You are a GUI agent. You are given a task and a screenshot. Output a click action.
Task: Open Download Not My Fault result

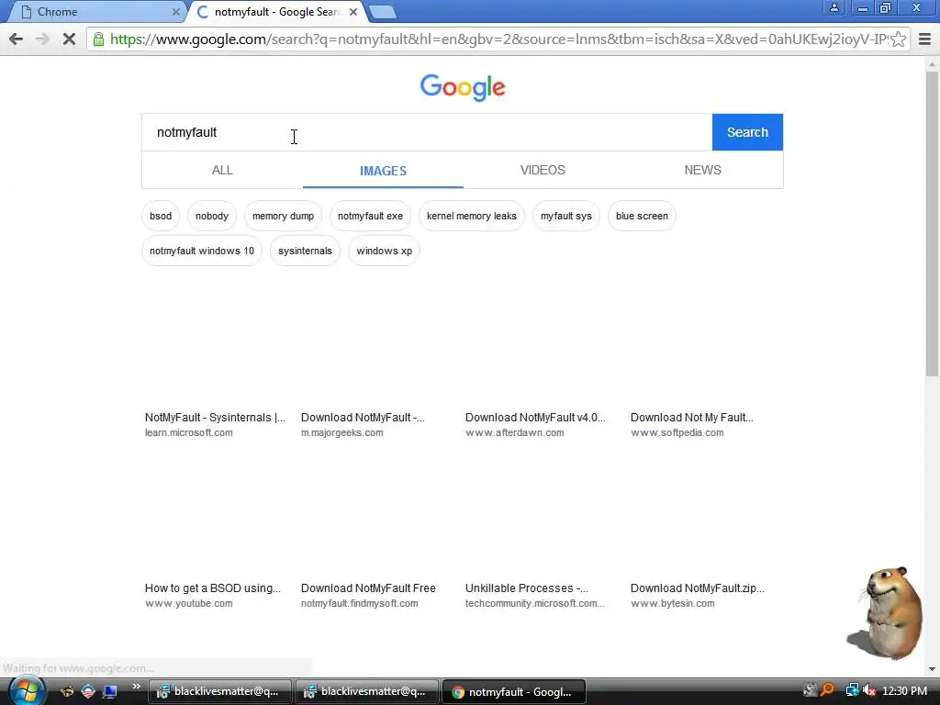[692, 418]
